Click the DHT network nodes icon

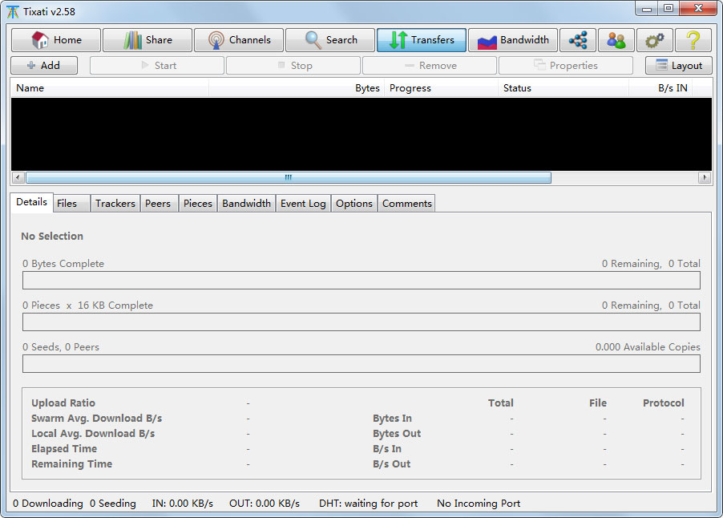[578, 39]
